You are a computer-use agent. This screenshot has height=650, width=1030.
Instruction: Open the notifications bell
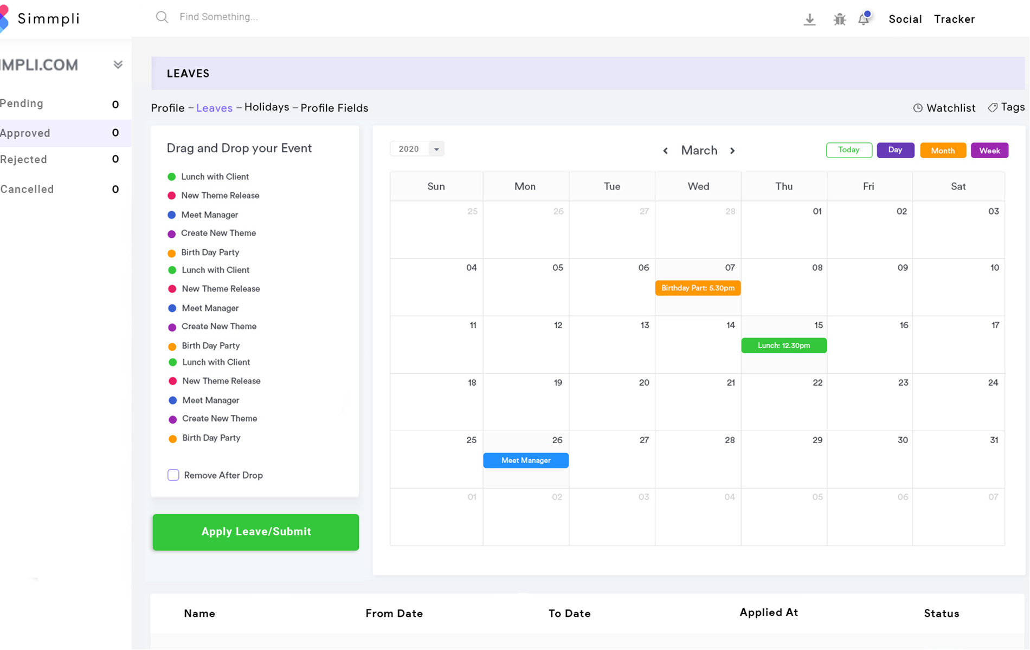coord(864,19)
